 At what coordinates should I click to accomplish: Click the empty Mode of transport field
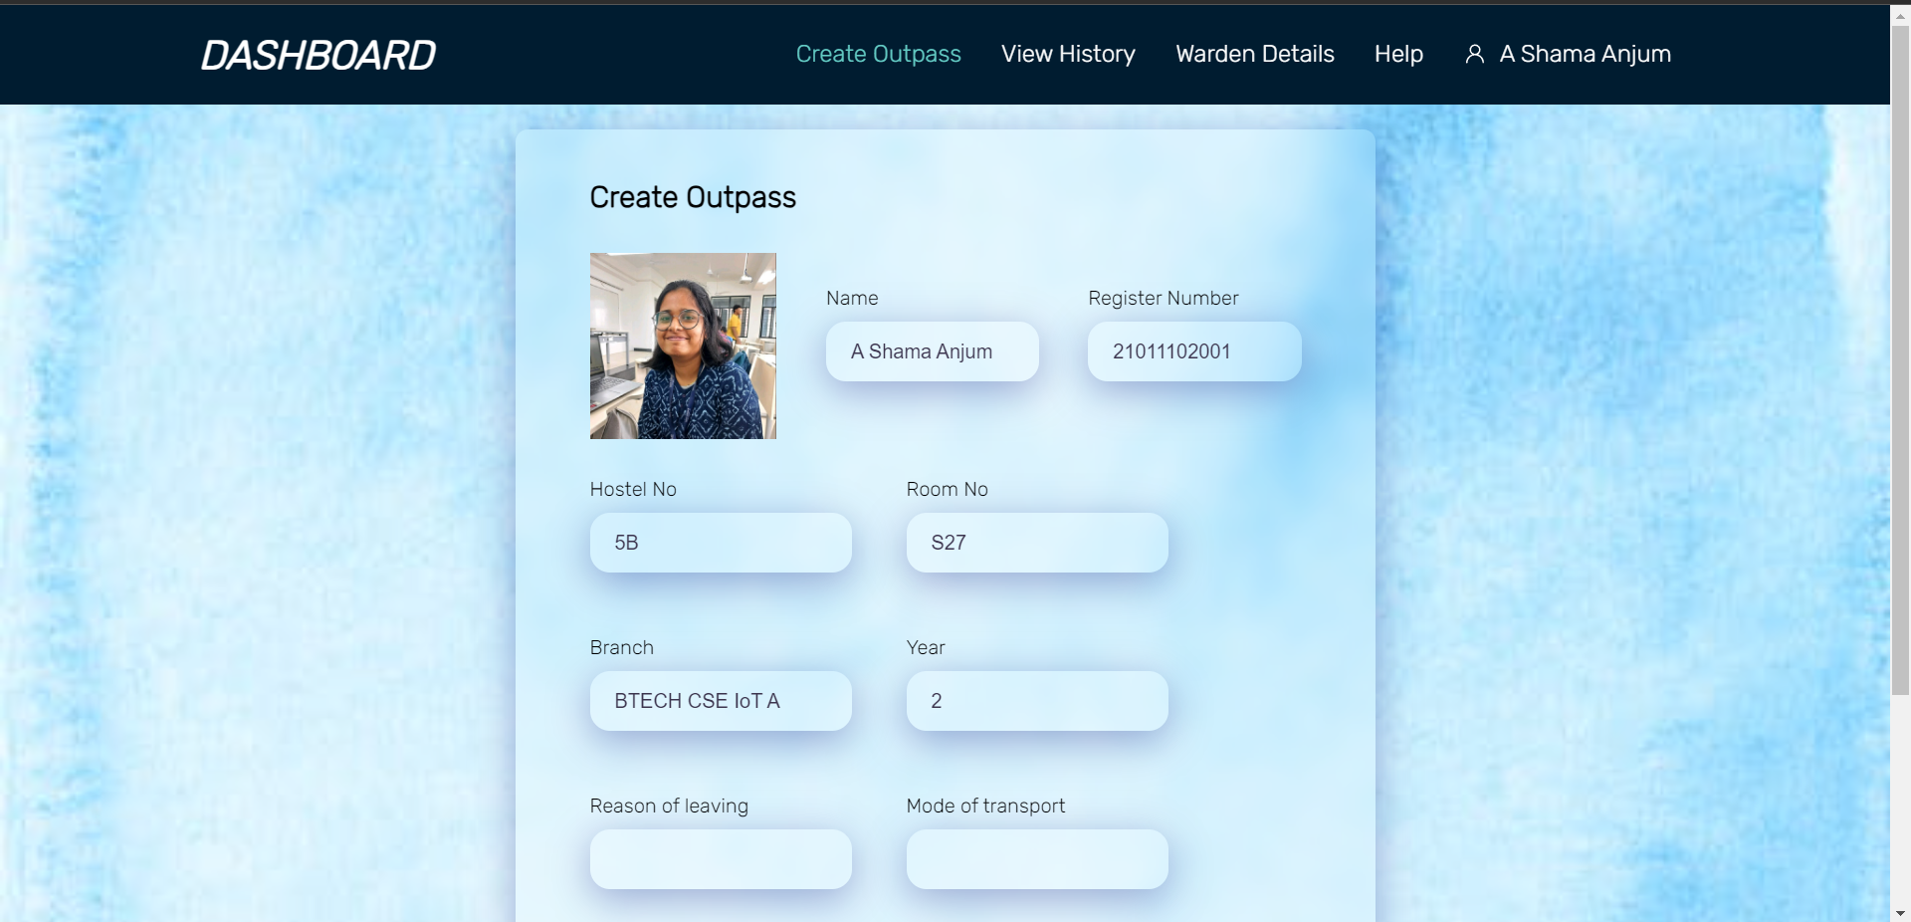coord(1036,859)
